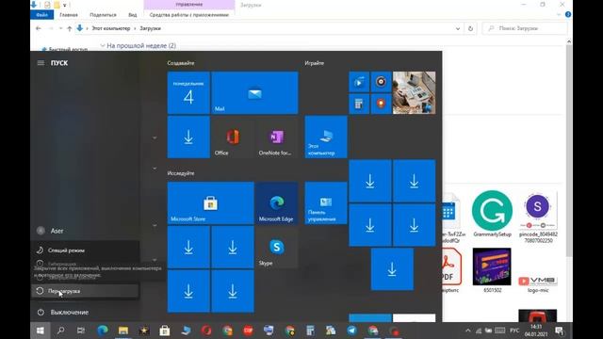Click Этот компьютер in the address breadcrumb
Screen dimensions: 603x339
tap(111, 28)
